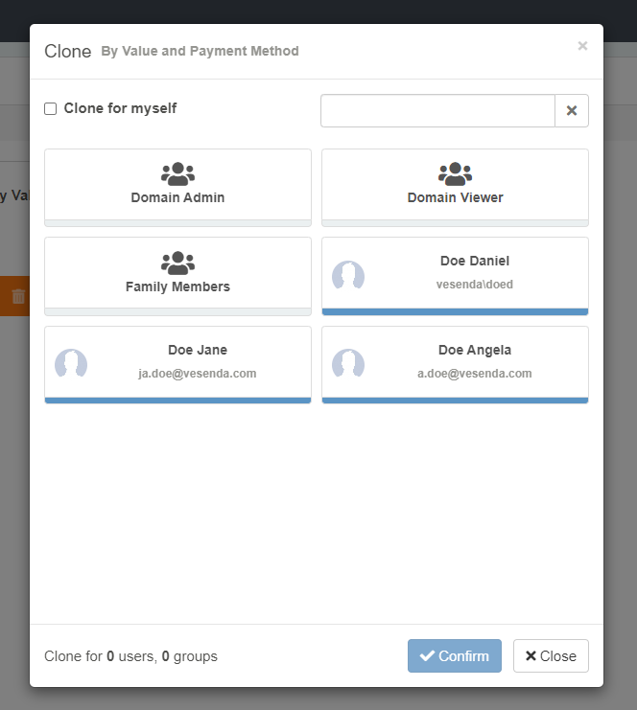The width and height of the screenshot is (637, 710).
Task: Select user ja.doe@vesenda.com
Action: tap(197, 374)
